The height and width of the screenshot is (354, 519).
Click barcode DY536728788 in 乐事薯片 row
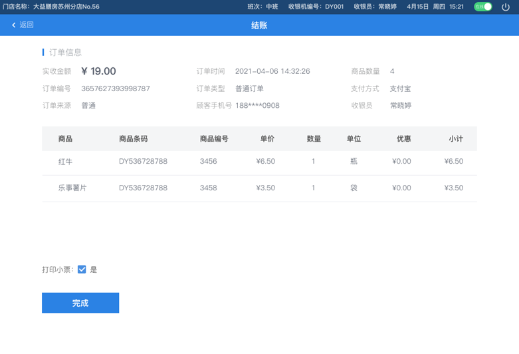143,188
